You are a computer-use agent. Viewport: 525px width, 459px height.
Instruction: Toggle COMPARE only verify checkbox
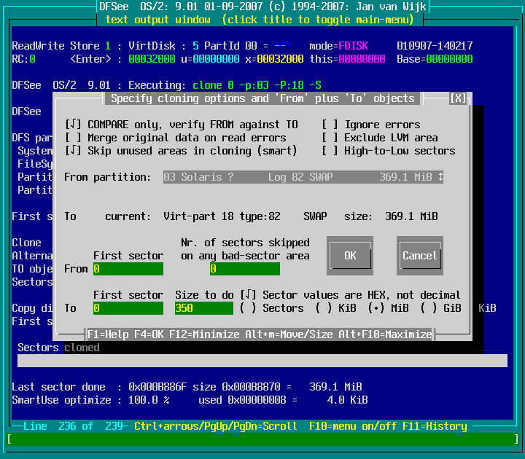click(x=73, y=125)
